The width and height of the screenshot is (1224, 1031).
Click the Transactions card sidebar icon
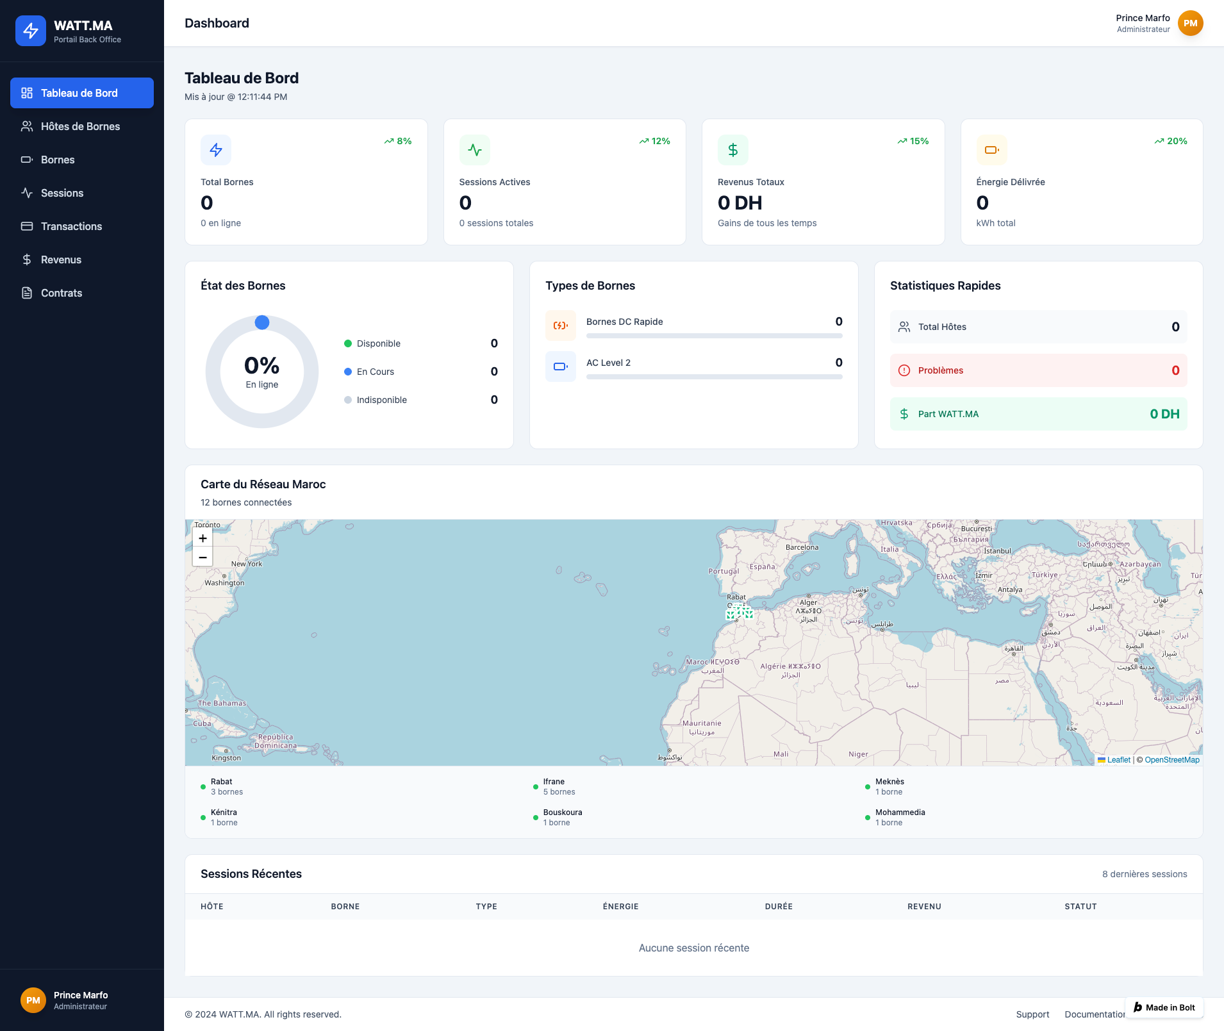(x=27, y=226)
